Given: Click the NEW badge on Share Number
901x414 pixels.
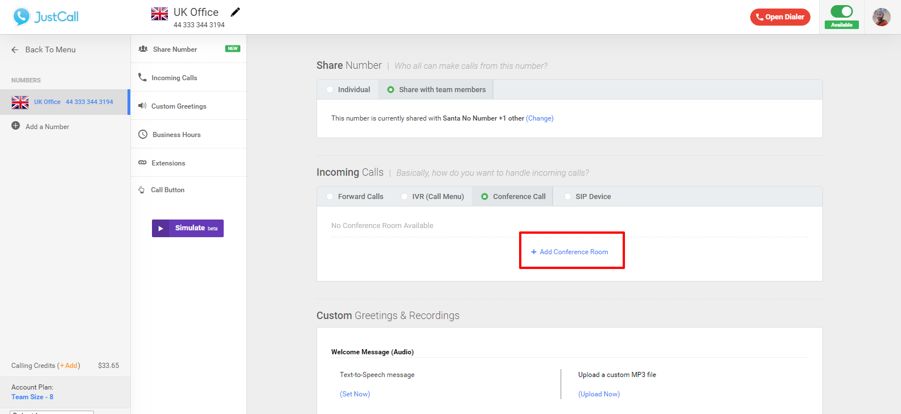Looking at the screenshot, I should pyautogui.click(x=233, y=48).
